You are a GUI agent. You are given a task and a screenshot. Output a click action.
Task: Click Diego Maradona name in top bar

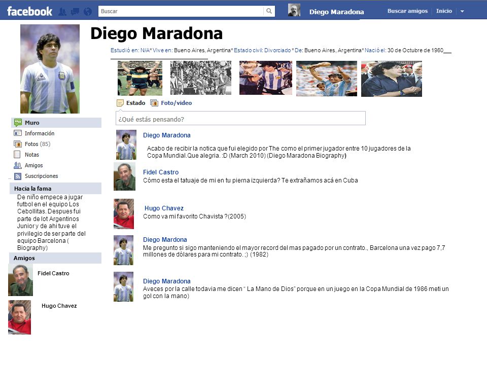pos(336,12)
